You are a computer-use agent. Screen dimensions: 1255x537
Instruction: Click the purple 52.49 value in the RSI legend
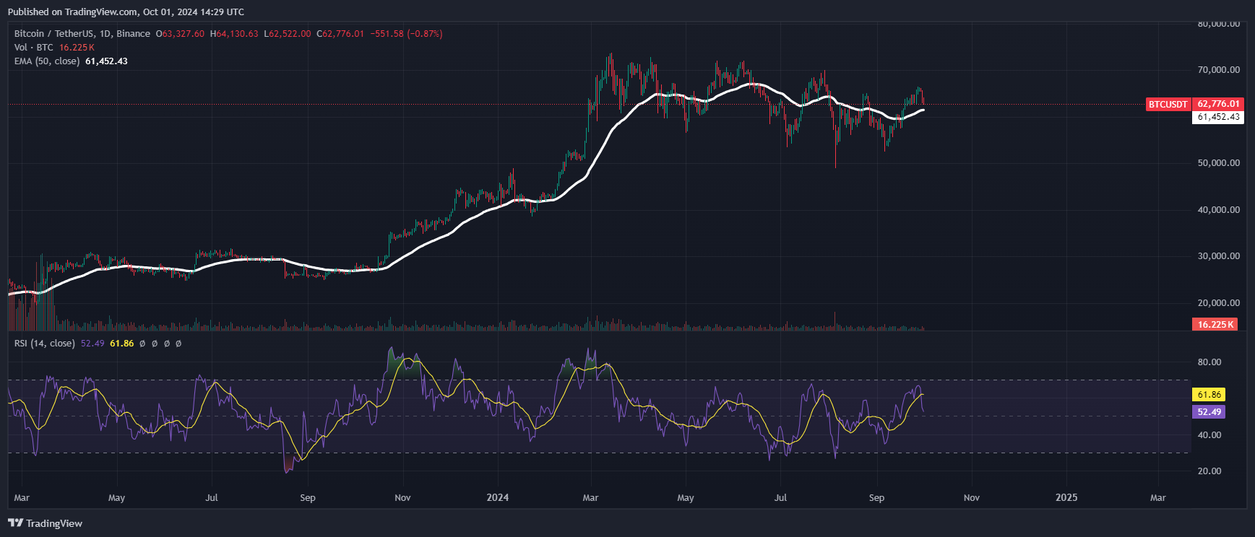pos(92,344)
